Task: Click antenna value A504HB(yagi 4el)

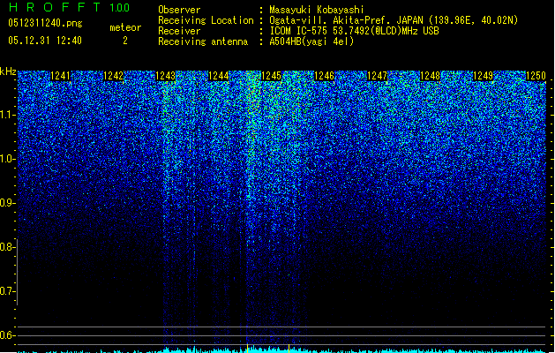Action: [311, 41]
